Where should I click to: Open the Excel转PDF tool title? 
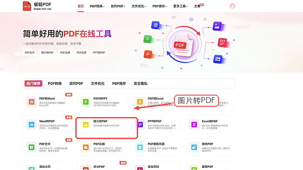pyautogui.click(x=210, y=121)
